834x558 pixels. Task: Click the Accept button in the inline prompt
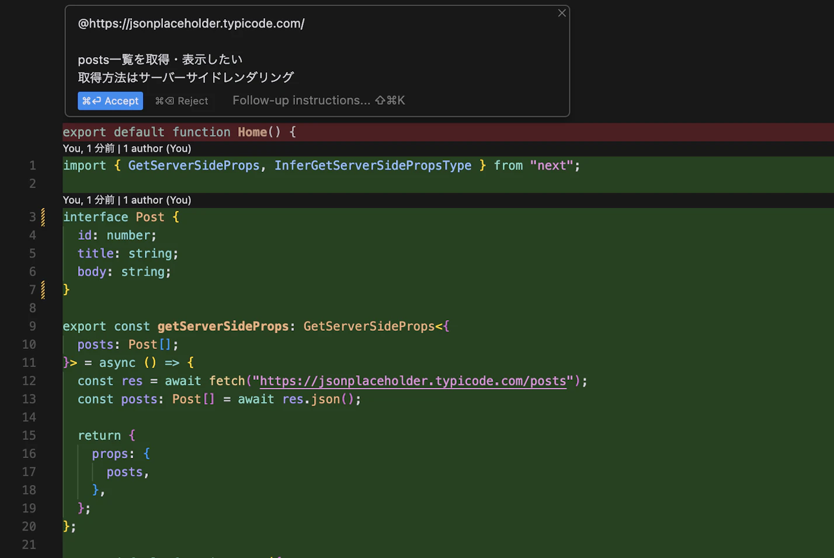110,101
